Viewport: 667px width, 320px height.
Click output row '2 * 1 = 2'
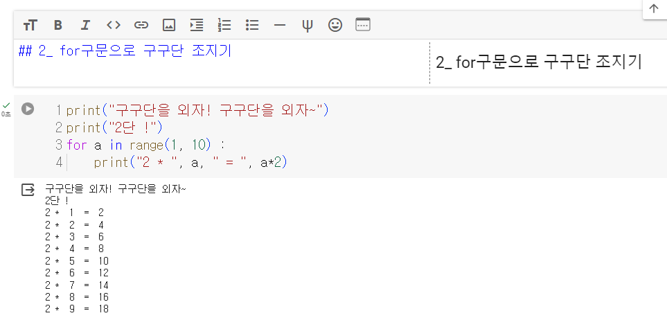coord(74,213)
